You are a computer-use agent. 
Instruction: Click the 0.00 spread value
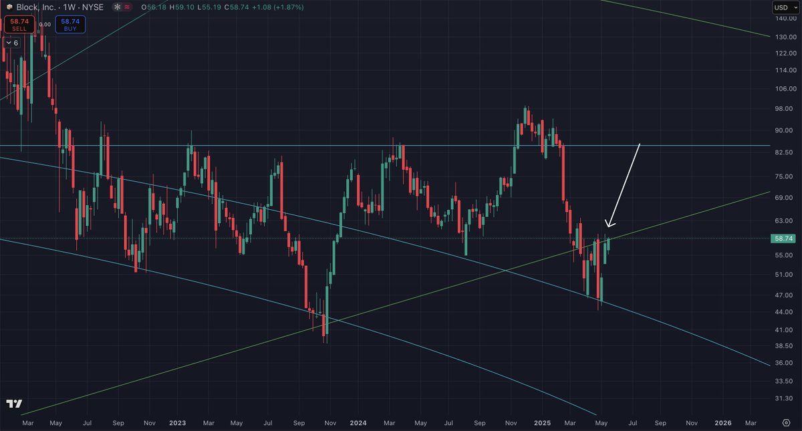click(44, 24)
